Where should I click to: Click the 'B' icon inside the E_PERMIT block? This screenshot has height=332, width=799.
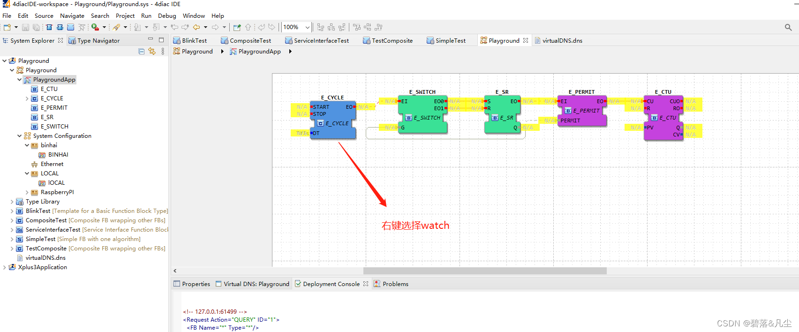568,111
